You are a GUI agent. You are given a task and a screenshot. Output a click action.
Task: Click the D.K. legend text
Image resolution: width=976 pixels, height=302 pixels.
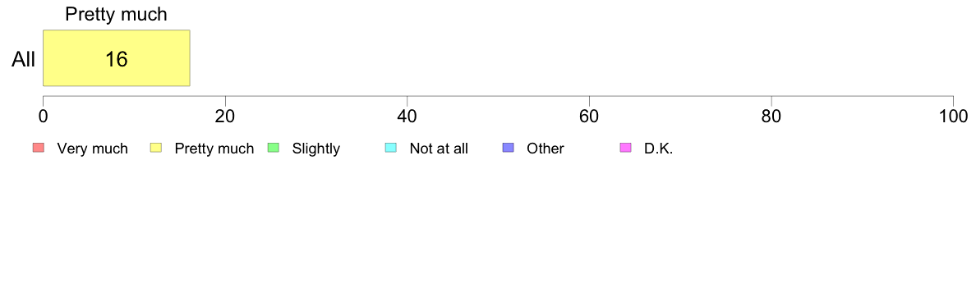pyautogui.click(x=659, y=149)
